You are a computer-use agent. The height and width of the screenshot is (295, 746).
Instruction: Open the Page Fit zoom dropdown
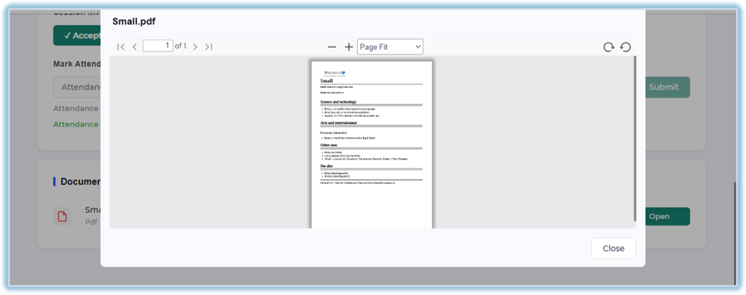(x=390, y=47)
